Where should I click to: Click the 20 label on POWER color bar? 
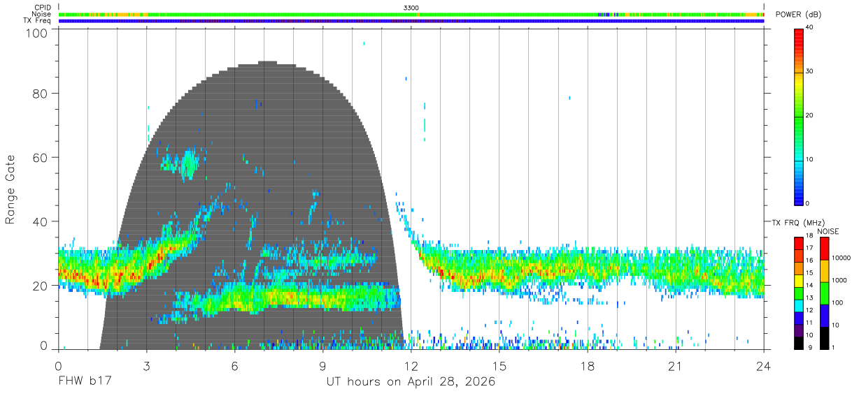(x=809, y=116)
